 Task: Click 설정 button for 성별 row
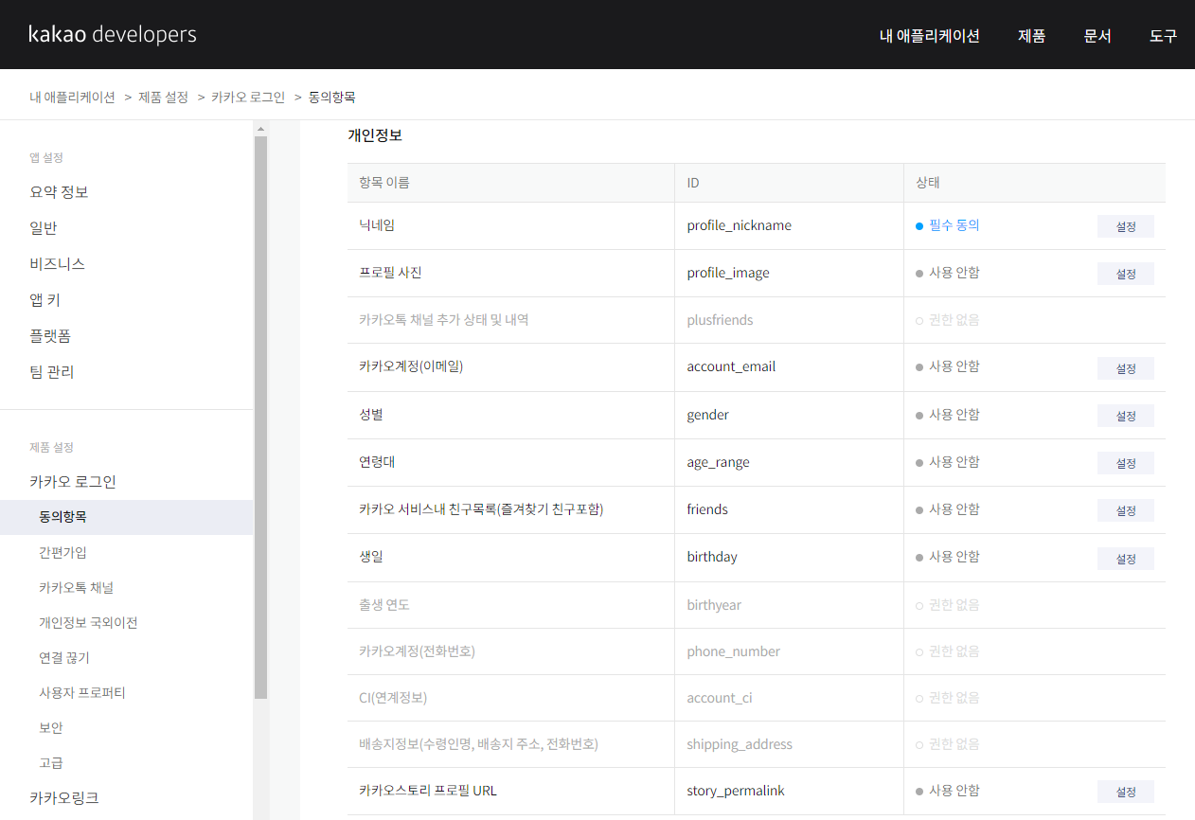point(1126,416)
